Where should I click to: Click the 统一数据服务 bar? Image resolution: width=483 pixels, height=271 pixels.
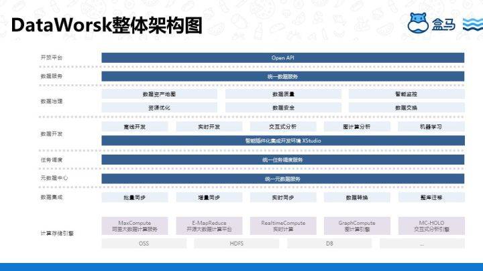coord(282,76)
